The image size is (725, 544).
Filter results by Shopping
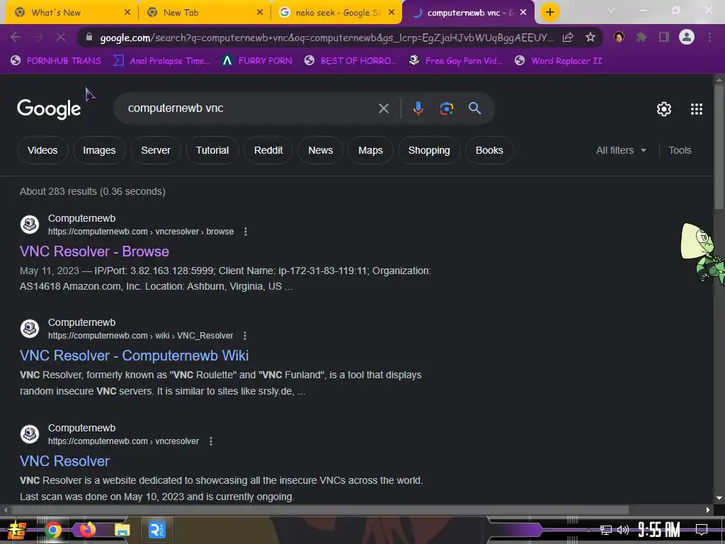(x=429, y=150)
